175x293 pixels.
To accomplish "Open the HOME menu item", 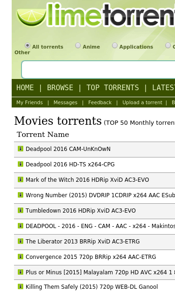I will 25,88.
